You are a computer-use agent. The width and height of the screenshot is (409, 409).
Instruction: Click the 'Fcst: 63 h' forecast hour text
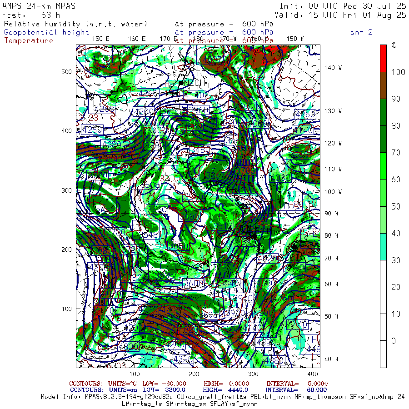(31, 15)
